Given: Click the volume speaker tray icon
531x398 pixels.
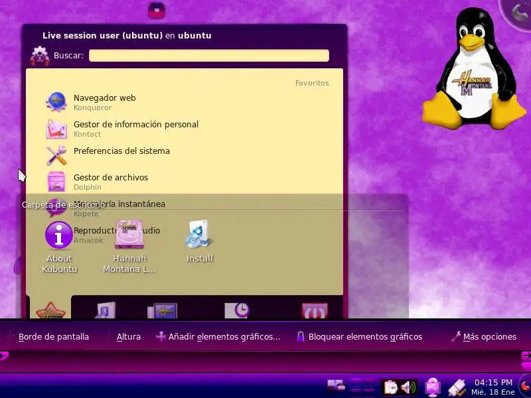Looking at the screenshot, I should (x=408, y=387).
